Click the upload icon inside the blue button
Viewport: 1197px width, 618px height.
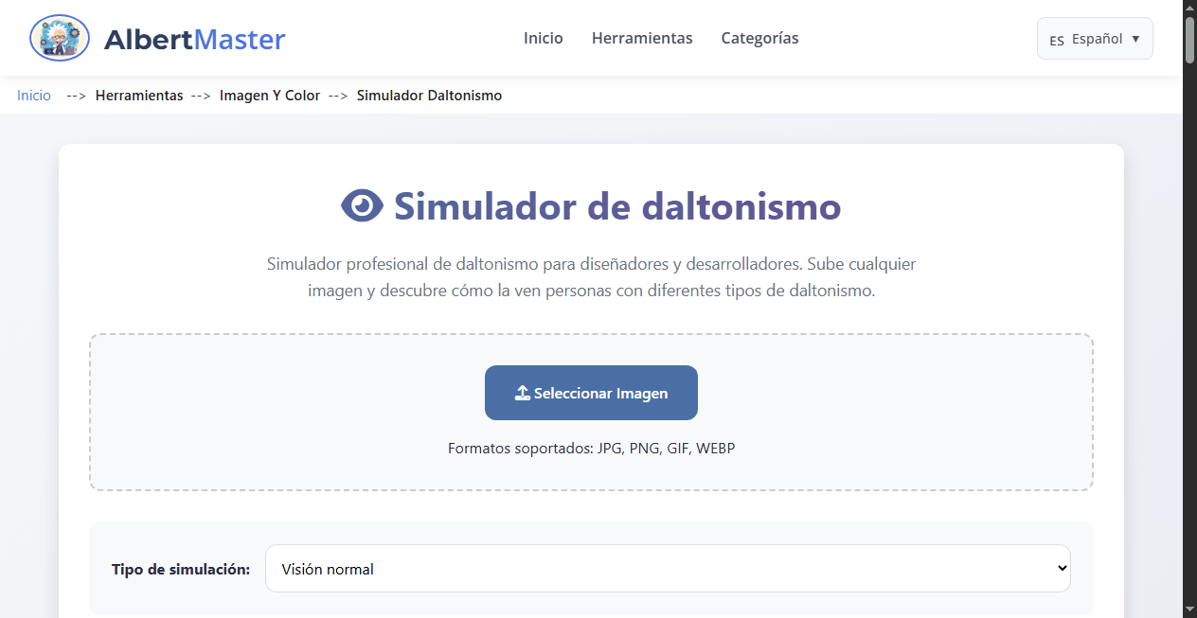(x=520, y=392)
